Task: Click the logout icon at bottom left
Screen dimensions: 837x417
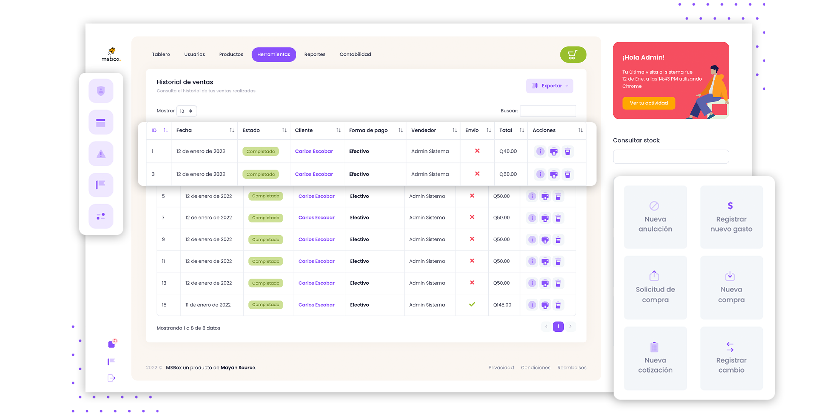Action: pos(111,378)
